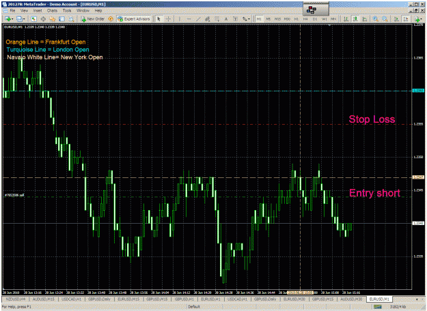Pick the Horizontal Line drawing tool

(189, 19)
